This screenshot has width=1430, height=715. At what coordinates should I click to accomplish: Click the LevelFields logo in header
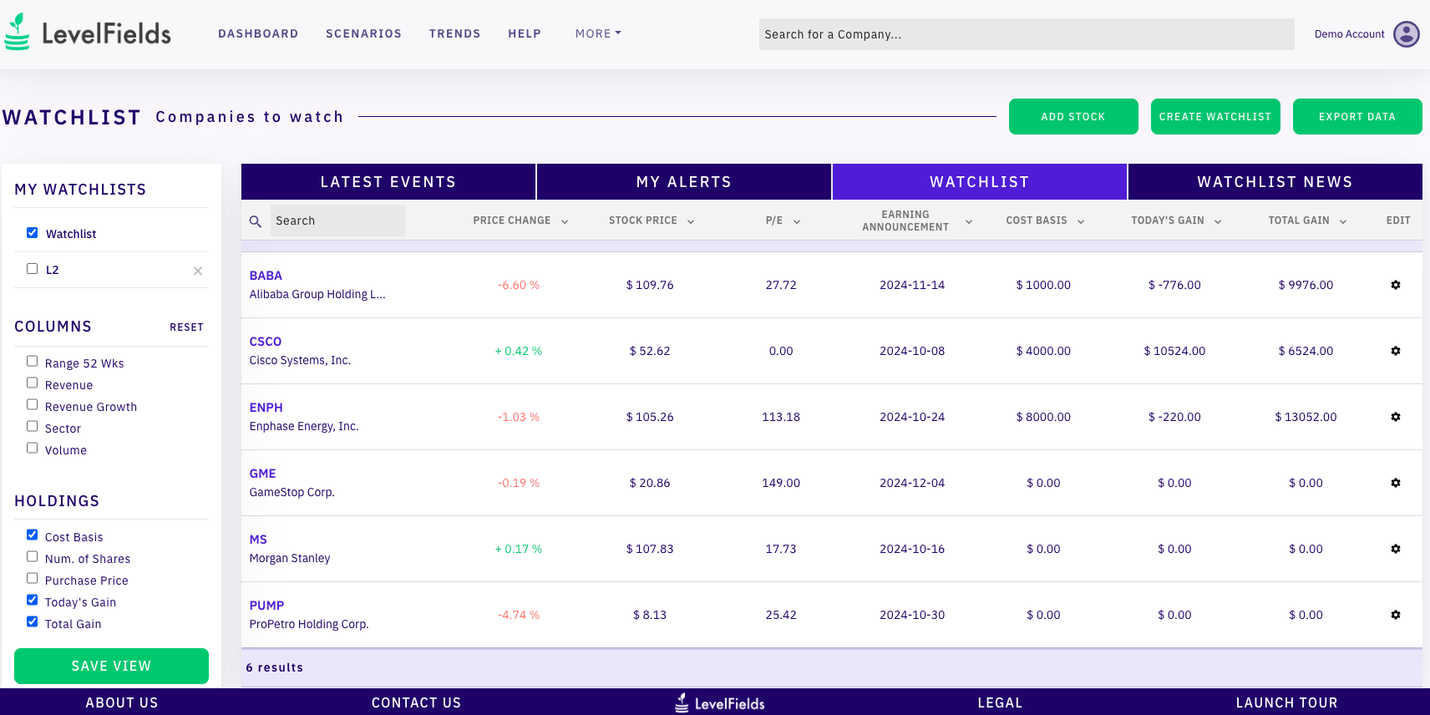[88, 33]
